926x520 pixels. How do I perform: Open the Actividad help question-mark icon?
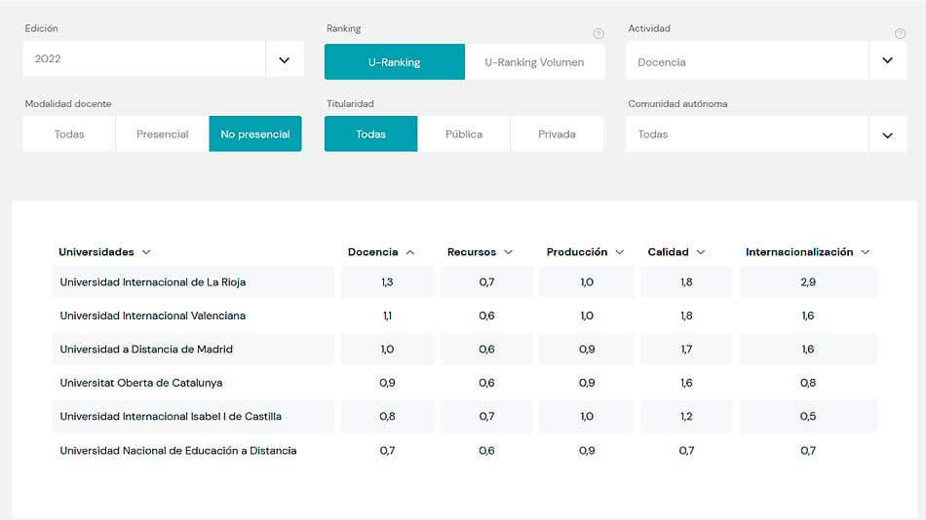(x=900, y=34)
